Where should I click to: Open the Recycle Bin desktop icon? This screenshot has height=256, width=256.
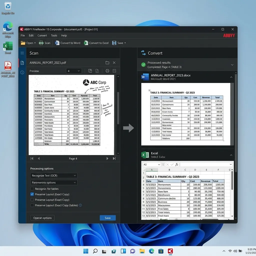[8, 8]
